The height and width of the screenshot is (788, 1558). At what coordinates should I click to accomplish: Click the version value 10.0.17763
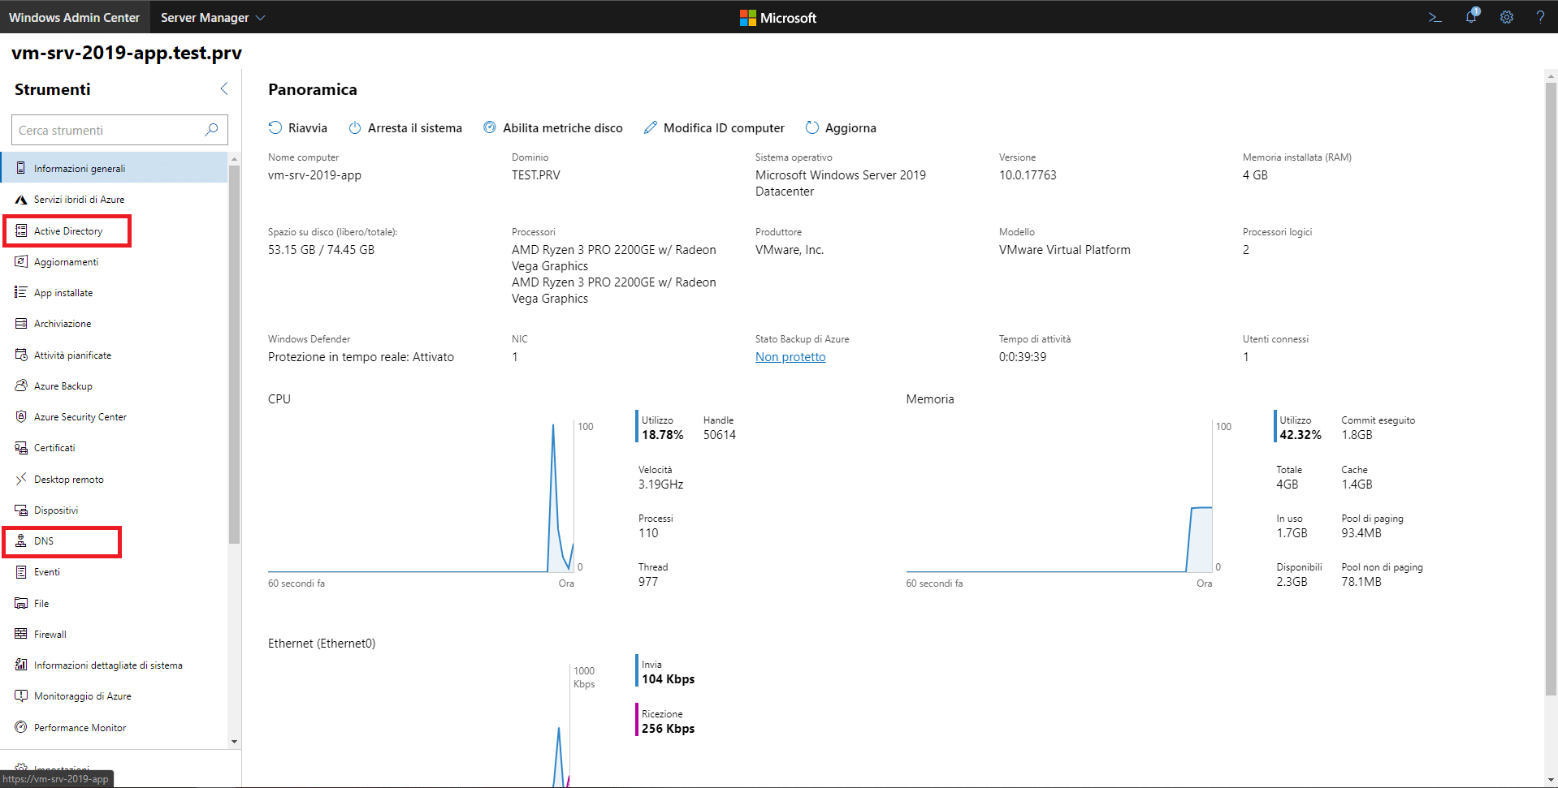click(1028, 175)
